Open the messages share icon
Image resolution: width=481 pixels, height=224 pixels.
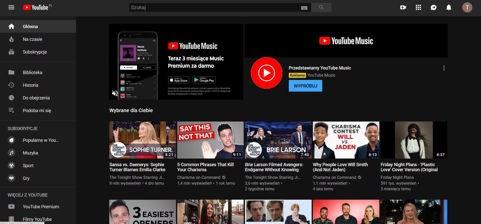[x=434, y=7]
